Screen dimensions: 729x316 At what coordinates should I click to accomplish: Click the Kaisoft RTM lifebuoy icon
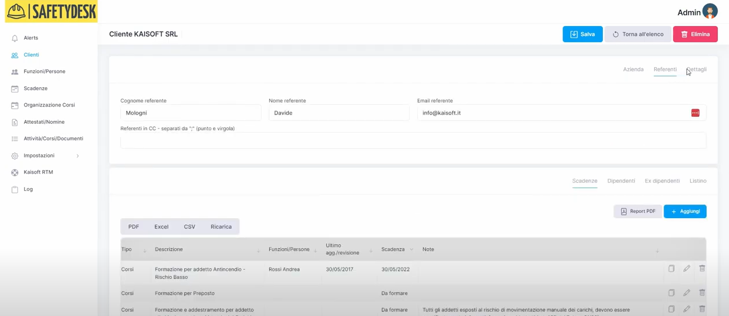tap(14, 172)
